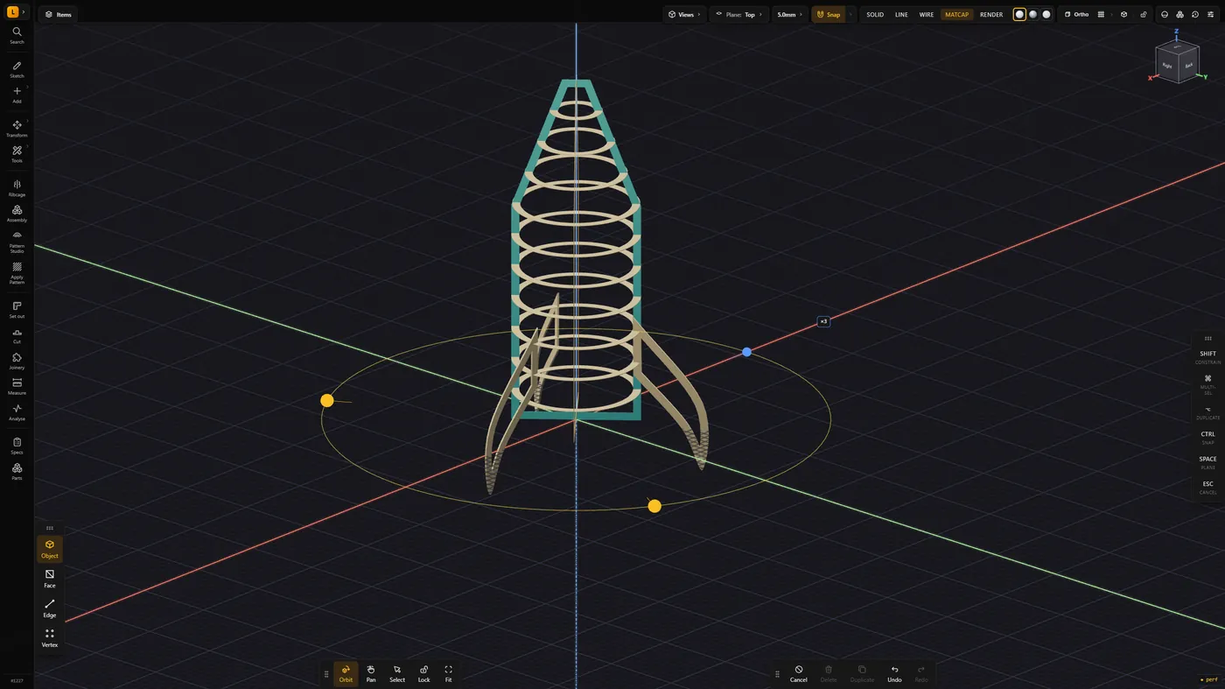This screenshot has width=1225, height=689.
Task: Click the SHIFT constrain modifier key
Action: [x=1207, y=356]
